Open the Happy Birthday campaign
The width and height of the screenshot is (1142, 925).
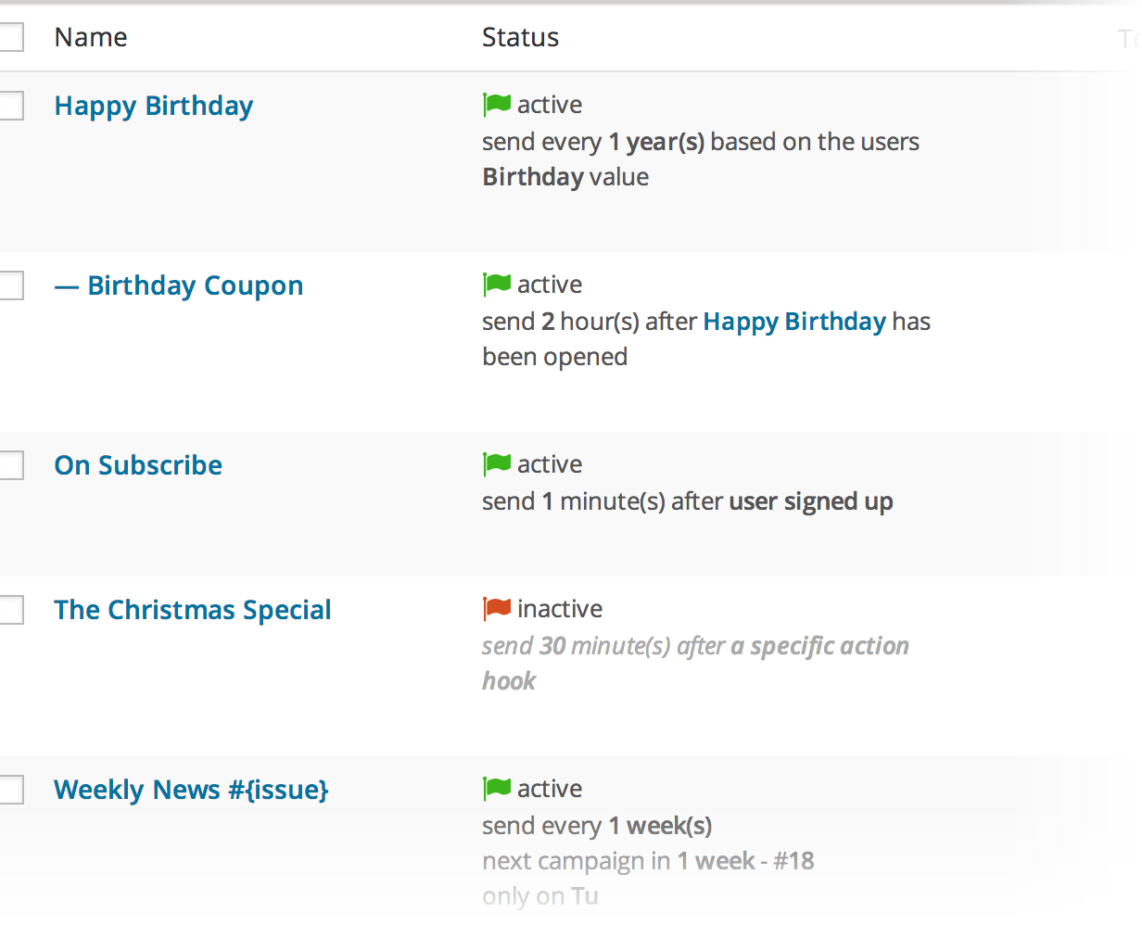point(154,107)
